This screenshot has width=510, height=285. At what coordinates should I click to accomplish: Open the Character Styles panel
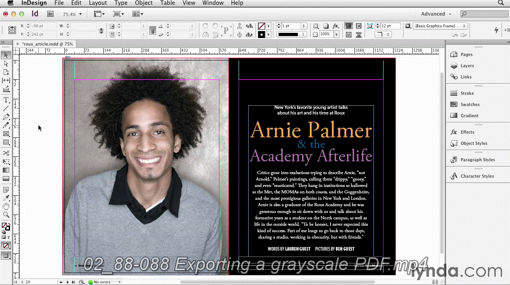(x=477, y=176)
